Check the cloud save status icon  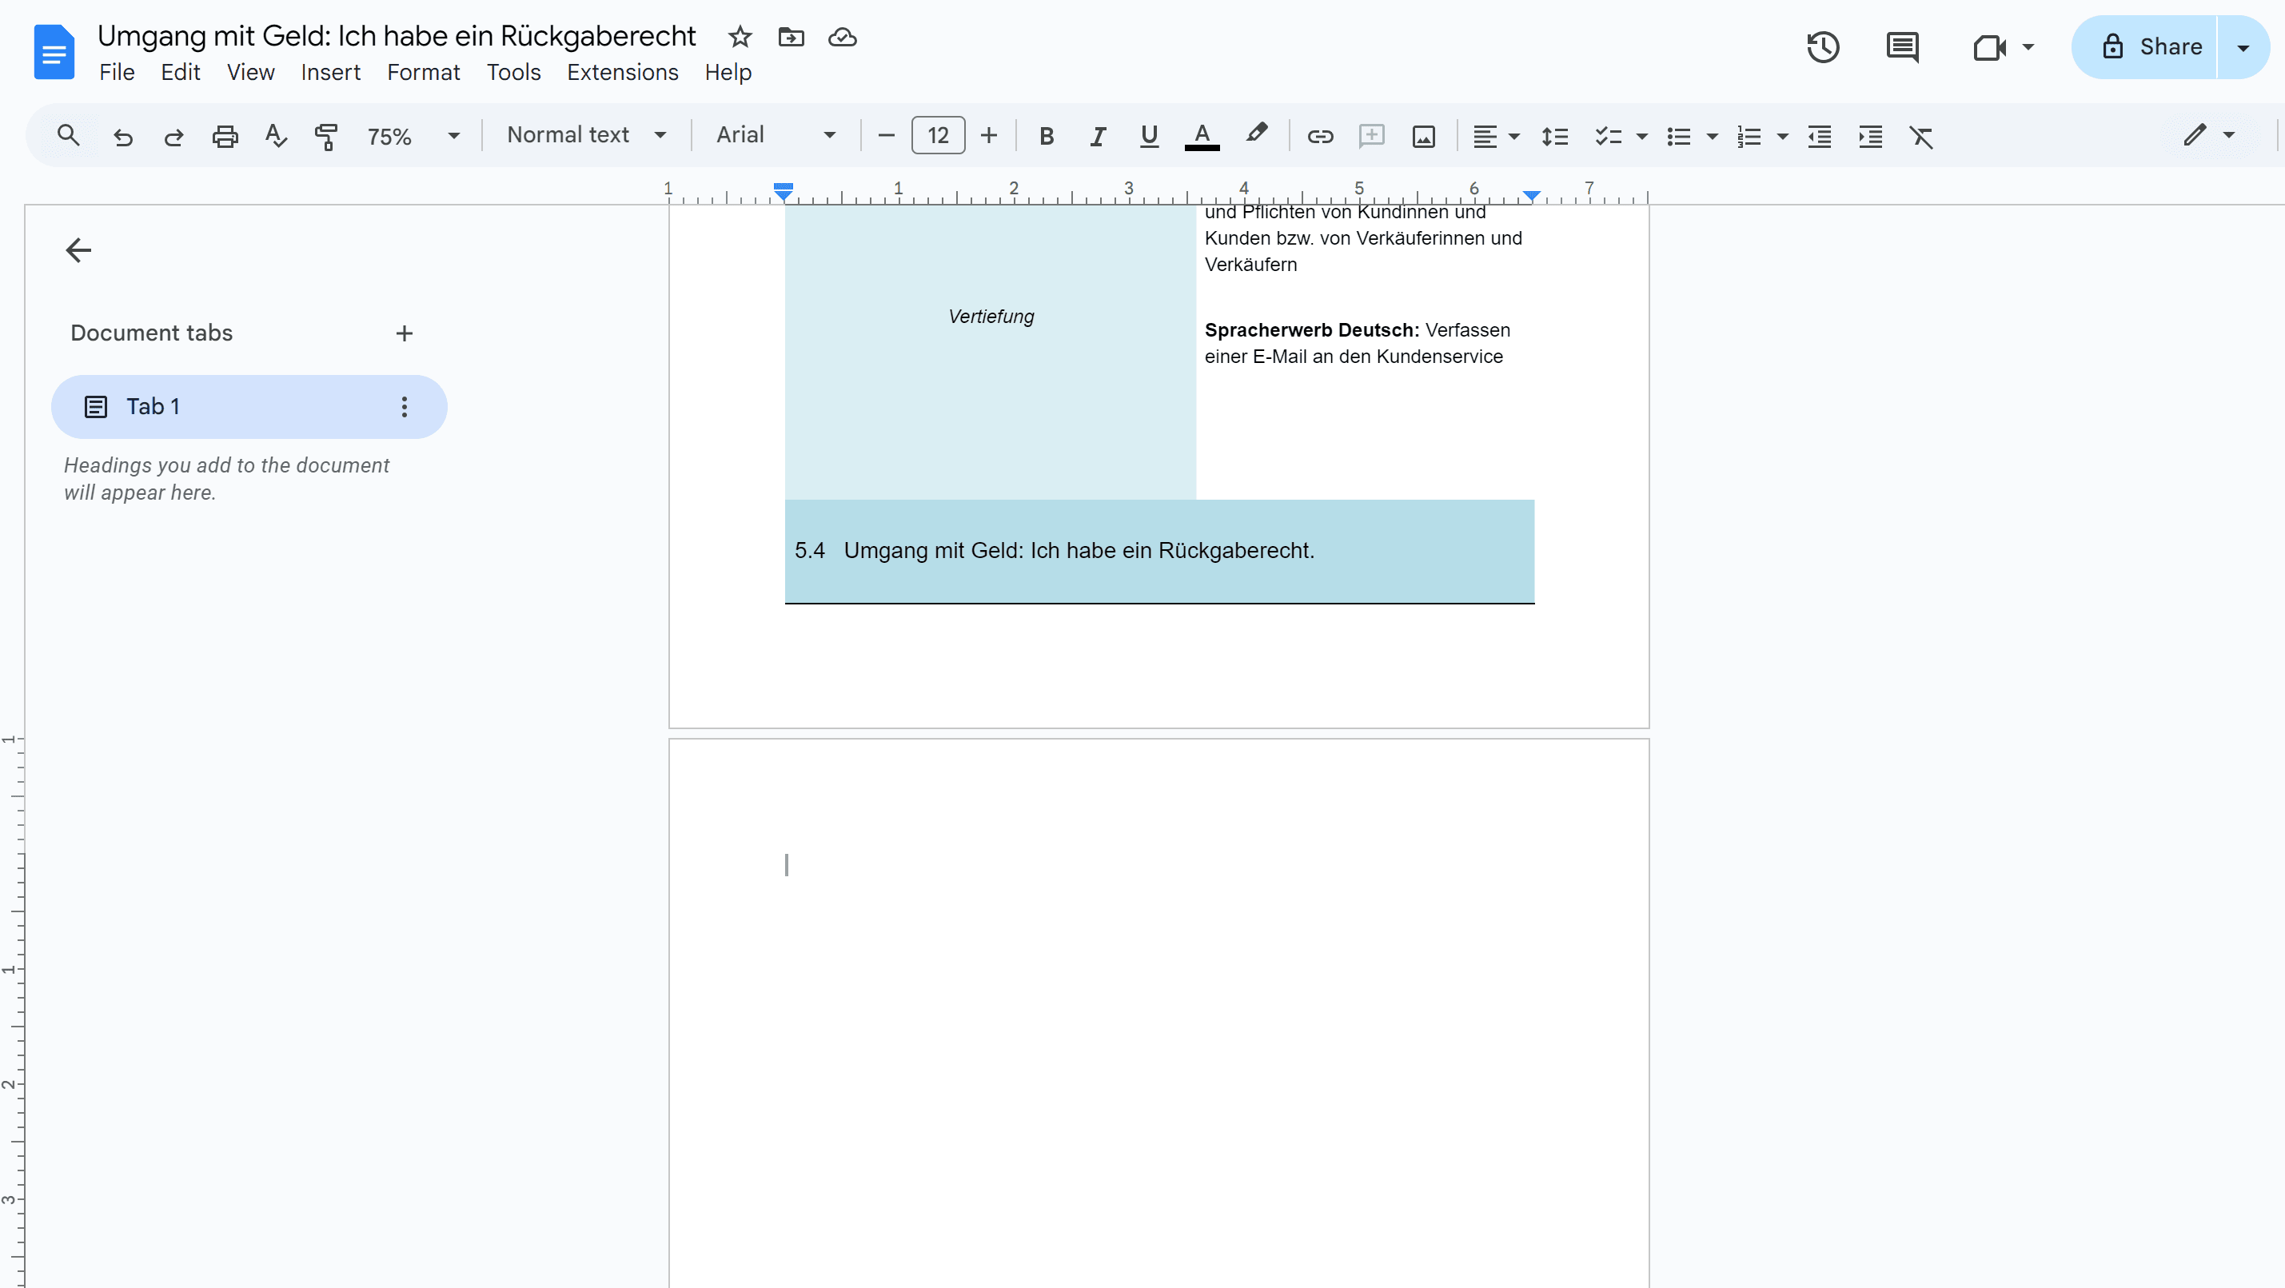(x=842, y=38)
